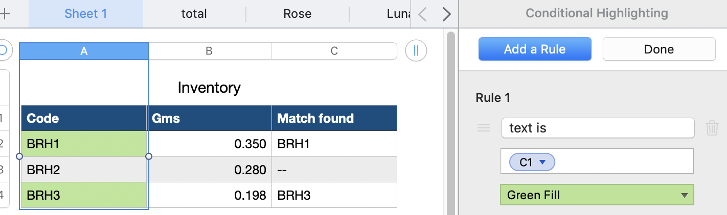The width and height of the screenshot is (727, 215).
Task: Click the Add a Rule button
Action: tap(535, 49)
